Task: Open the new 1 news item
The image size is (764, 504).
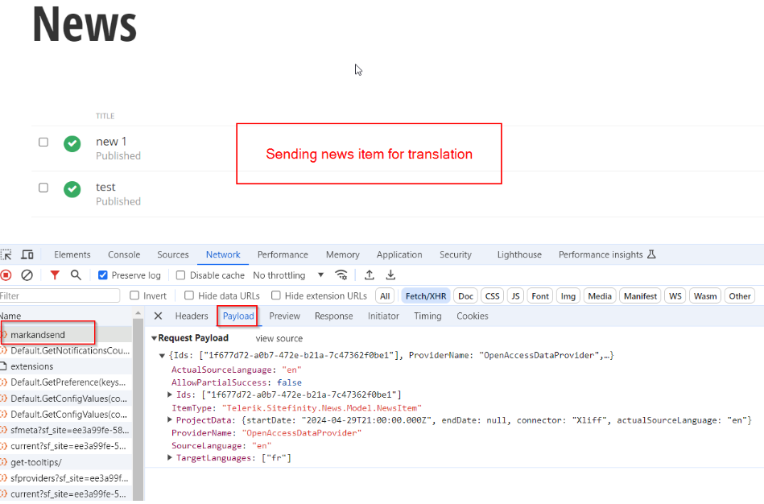Action: 111,142
